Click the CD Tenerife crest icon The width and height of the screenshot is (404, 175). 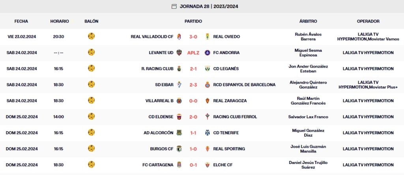click(x=207, y=133)
